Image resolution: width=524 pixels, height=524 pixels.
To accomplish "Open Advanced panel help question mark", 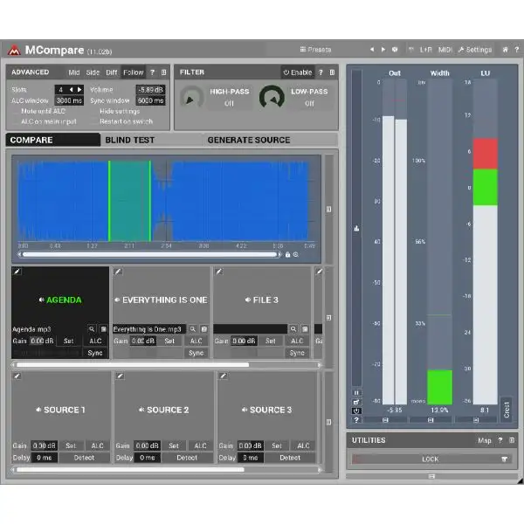I will [152, 72].
